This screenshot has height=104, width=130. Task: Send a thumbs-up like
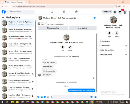[95, 97]
